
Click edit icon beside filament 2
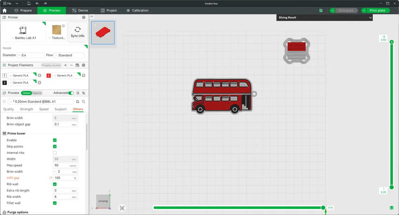point(83,75)
